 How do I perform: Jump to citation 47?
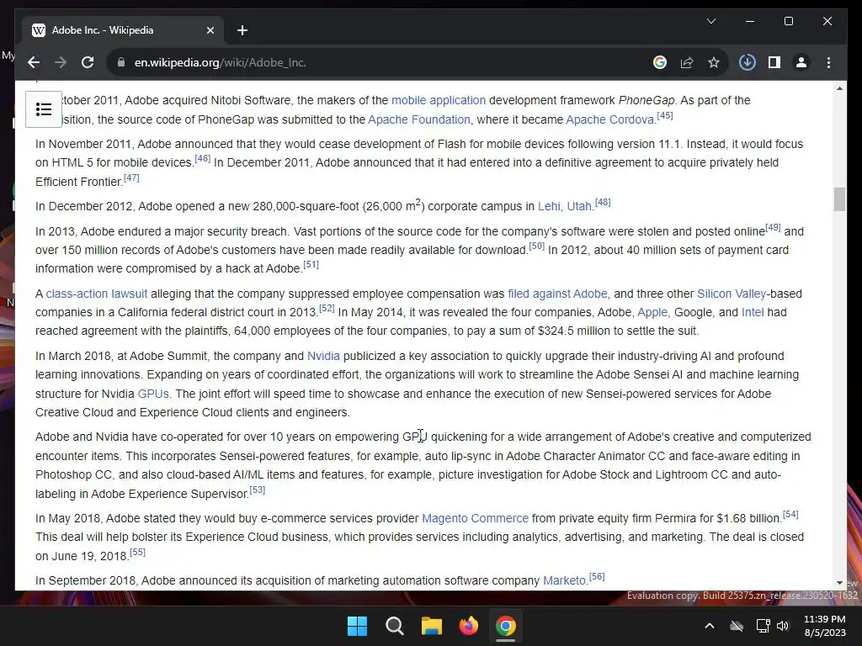131,177
